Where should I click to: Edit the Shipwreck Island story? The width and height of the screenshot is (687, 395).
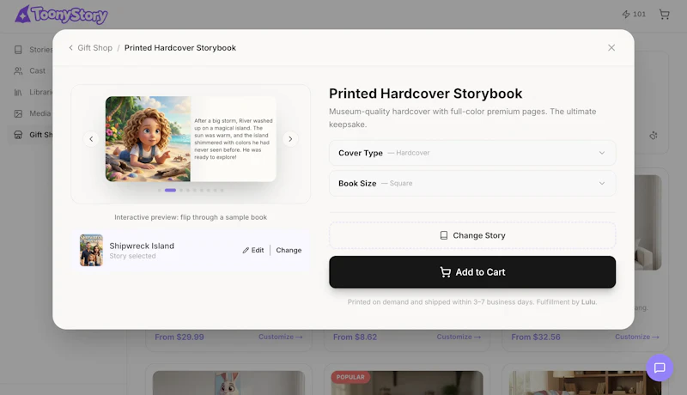point(253,250)
